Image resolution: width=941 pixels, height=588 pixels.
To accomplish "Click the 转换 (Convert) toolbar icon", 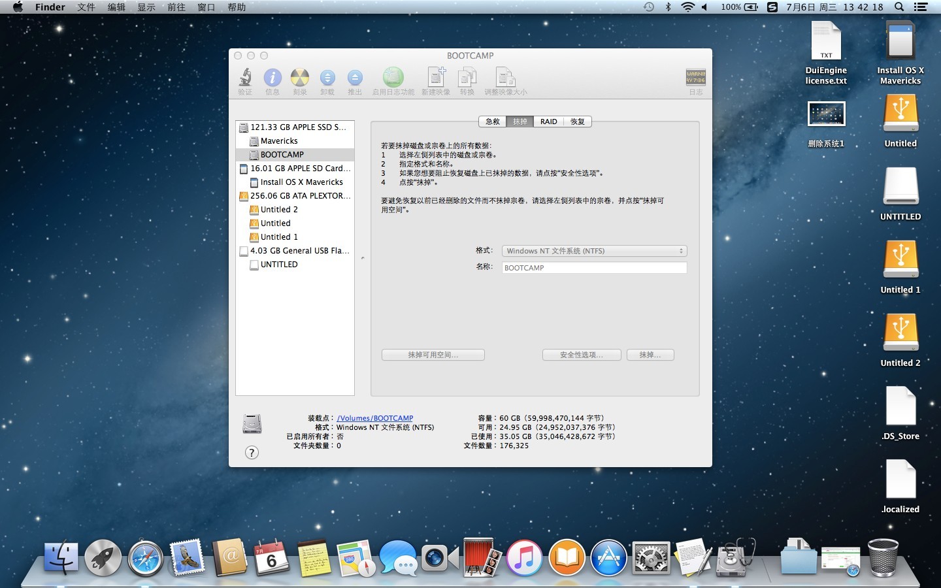I will (x=467, y=78).
